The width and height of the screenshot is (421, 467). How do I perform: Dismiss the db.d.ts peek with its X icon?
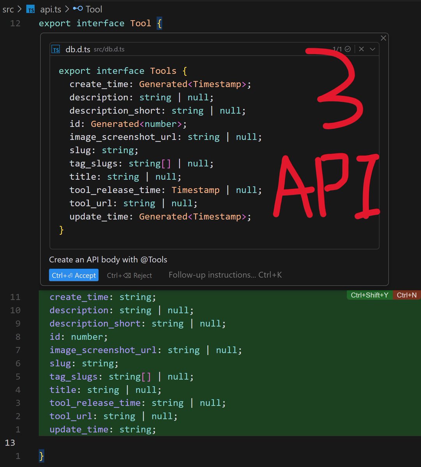tap(361, 49)
